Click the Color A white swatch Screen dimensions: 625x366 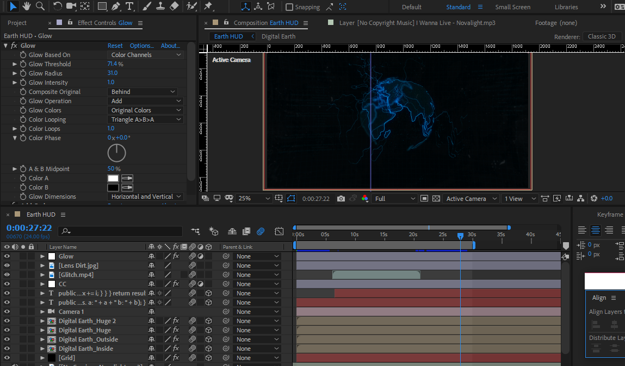tap(113, 178)
